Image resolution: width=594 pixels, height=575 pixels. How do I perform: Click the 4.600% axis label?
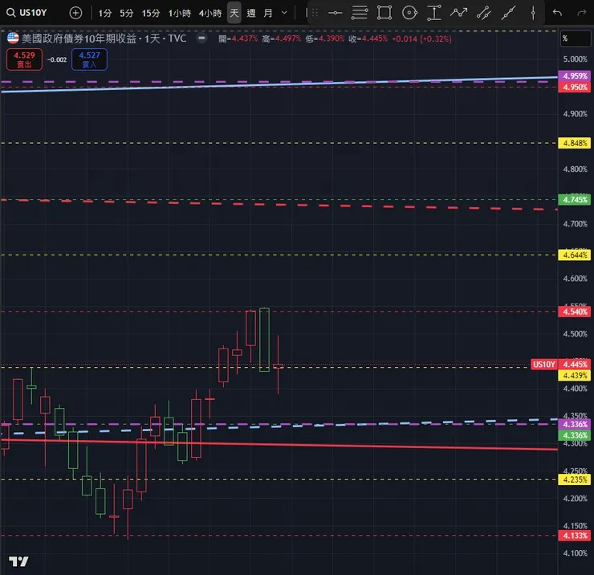(575, 279)
